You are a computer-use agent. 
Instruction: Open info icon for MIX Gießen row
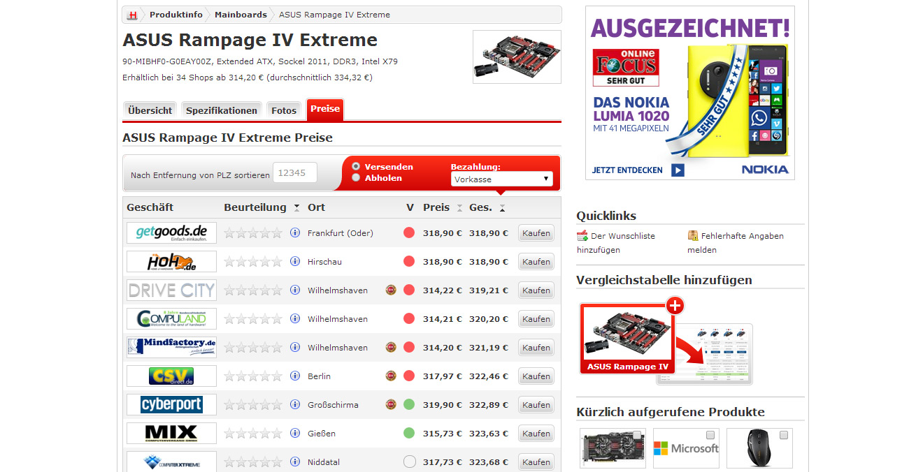pos(295,433)
